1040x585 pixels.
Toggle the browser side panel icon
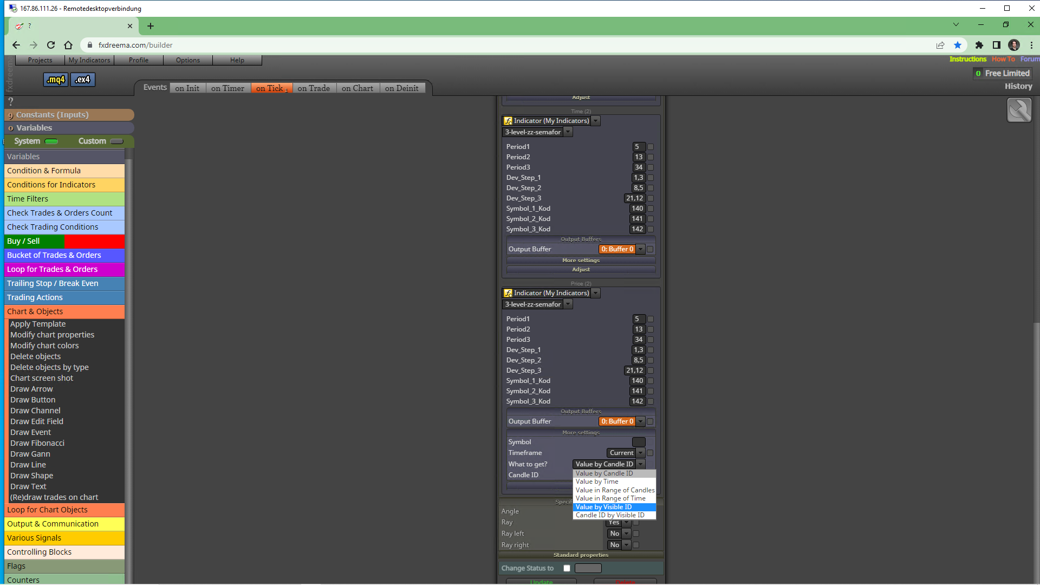click(996, 45)
